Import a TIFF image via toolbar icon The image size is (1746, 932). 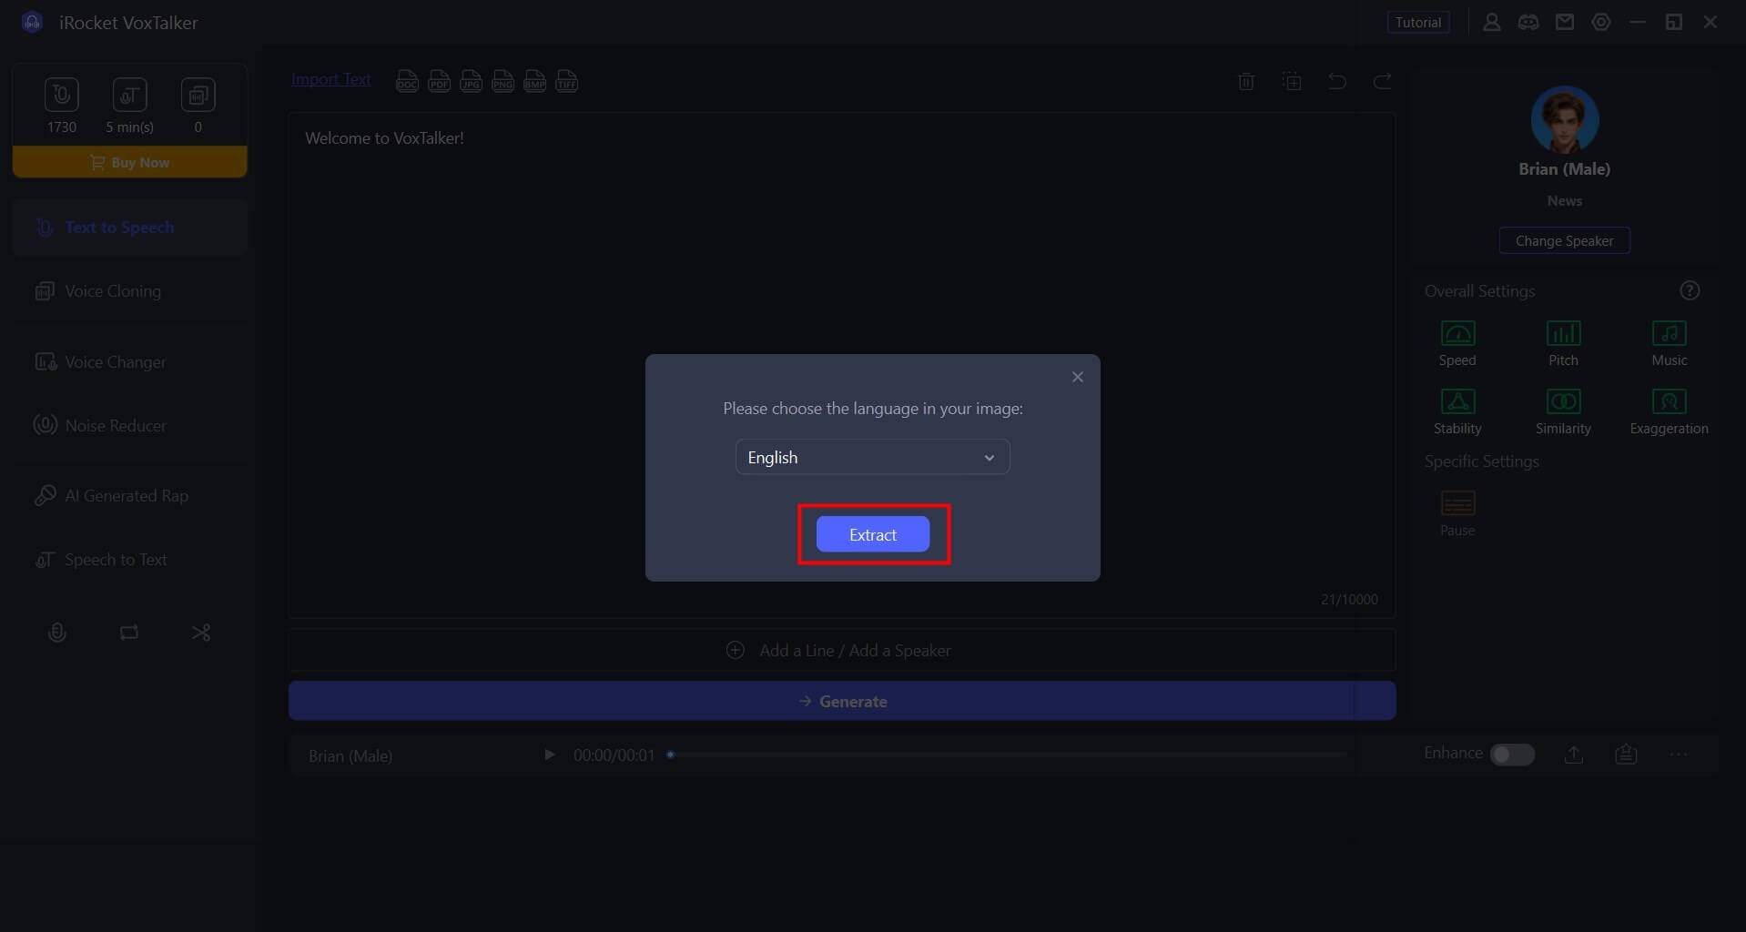(566, 82)
